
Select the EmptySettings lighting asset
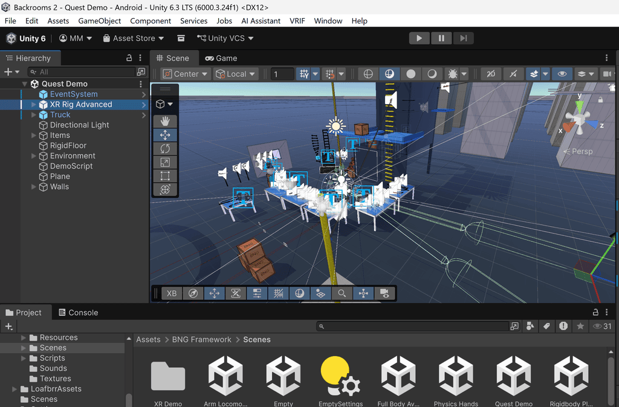pyautogui.click(x=340, y=377)
